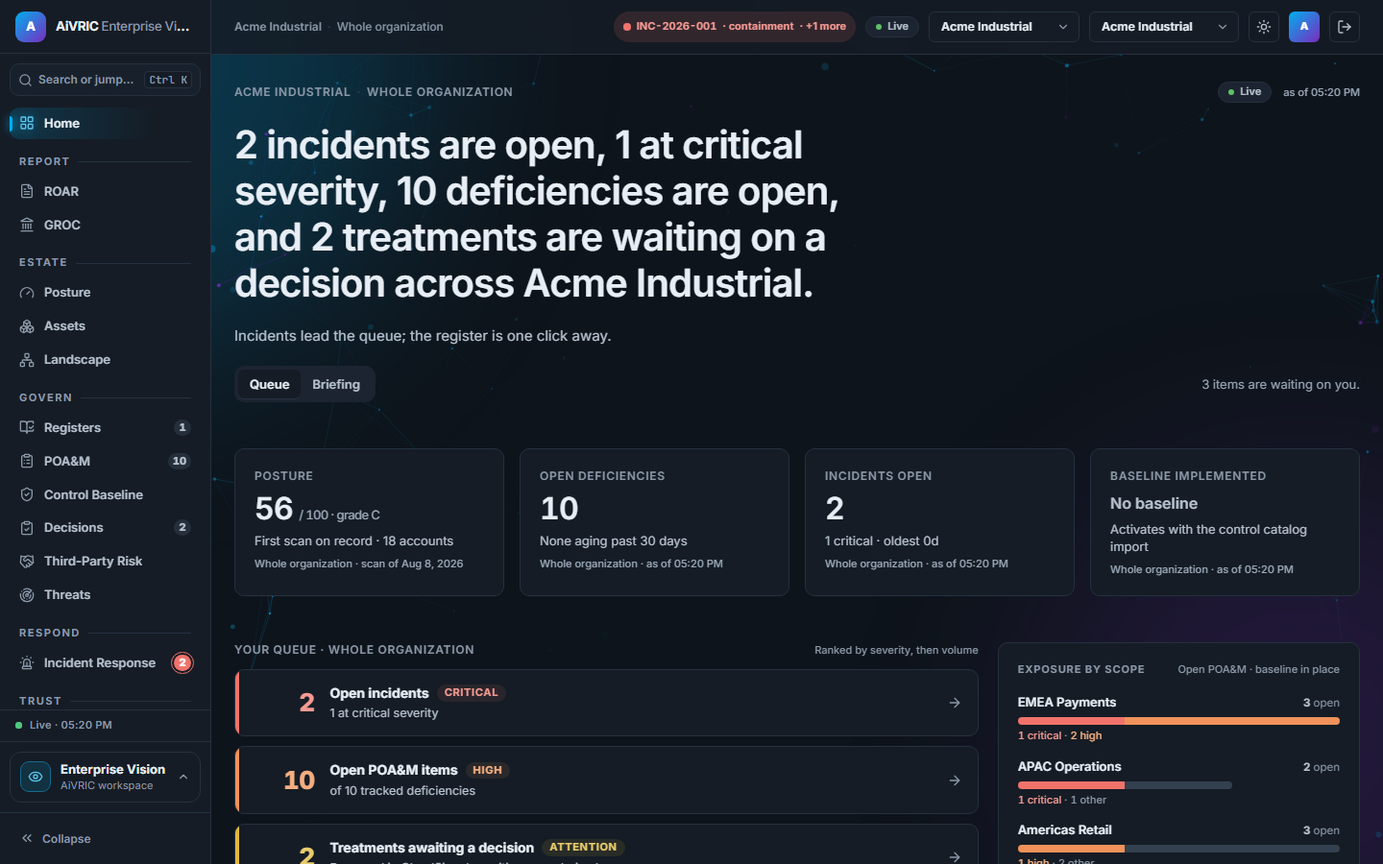The image size is (1383, 864).
Task: Open the Baseline Implemented card
Action: [x=1225, y=522]
